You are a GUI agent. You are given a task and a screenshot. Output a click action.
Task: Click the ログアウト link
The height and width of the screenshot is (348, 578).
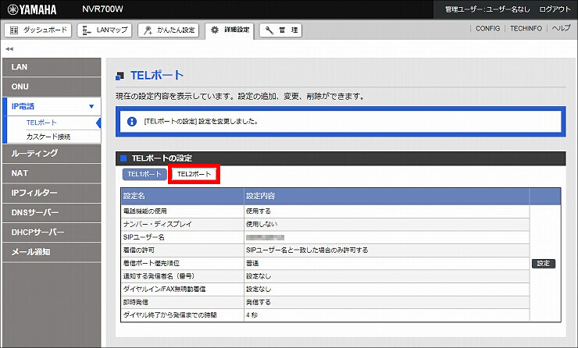555,9
